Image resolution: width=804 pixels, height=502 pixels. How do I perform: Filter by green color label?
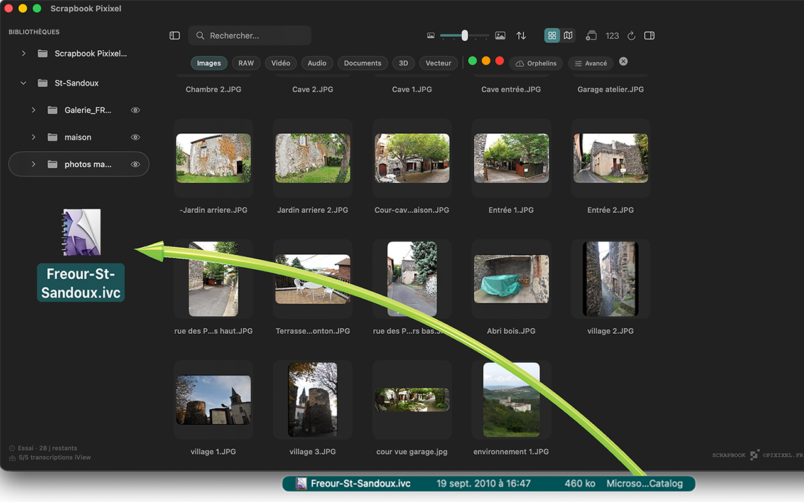coord(472,61)
